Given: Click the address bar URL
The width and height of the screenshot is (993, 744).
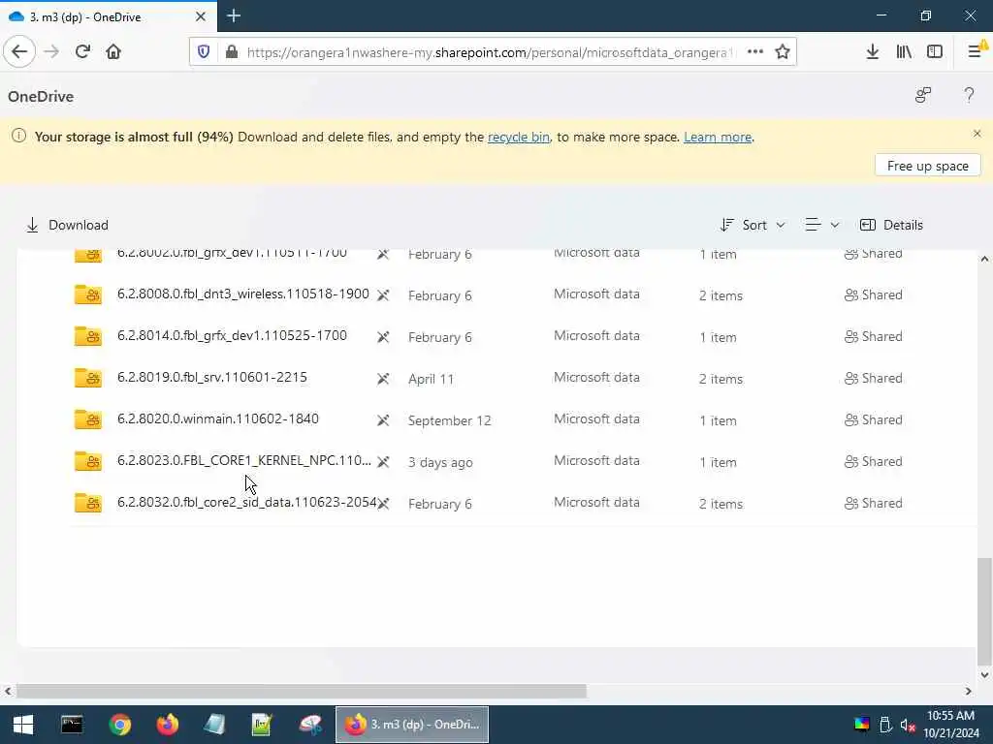Looking at the screenshot, I should pyautogui.click(x=490, y=52).
